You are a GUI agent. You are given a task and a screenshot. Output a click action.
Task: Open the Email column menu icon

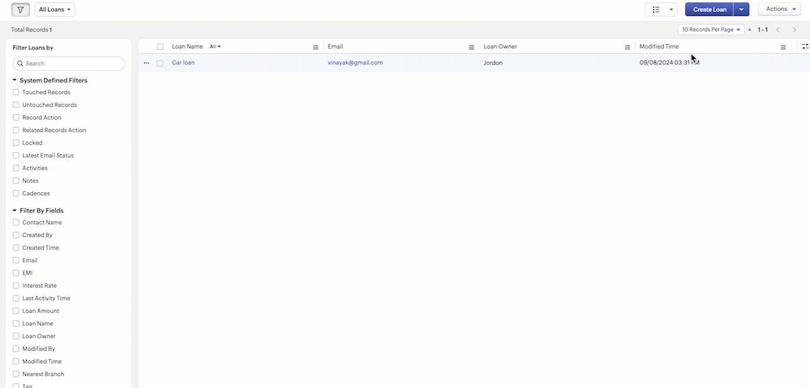coord(471,47)
